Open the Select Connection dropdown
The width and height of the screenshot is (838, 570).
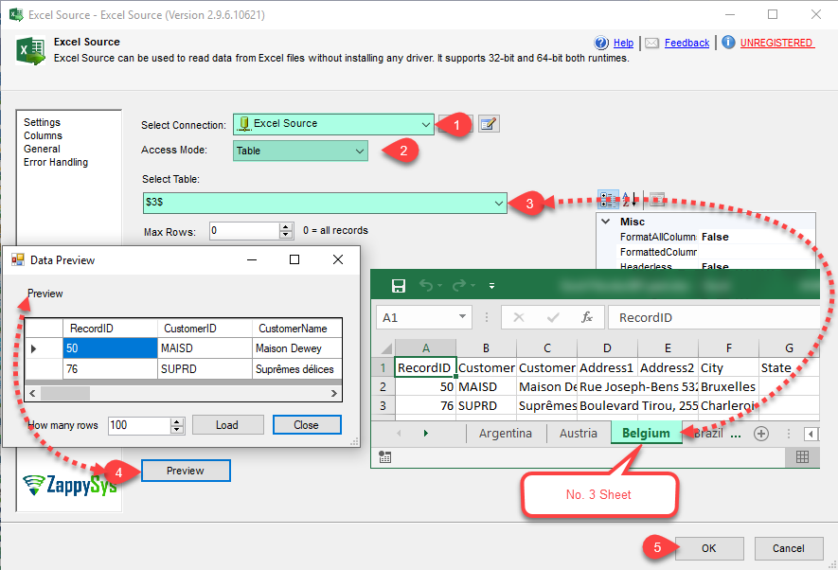point(427,124)
